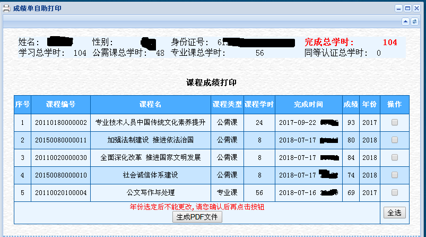Click course number 20110020100004 cell
Viewport: 426px width, 237px height.
[60, 192]
